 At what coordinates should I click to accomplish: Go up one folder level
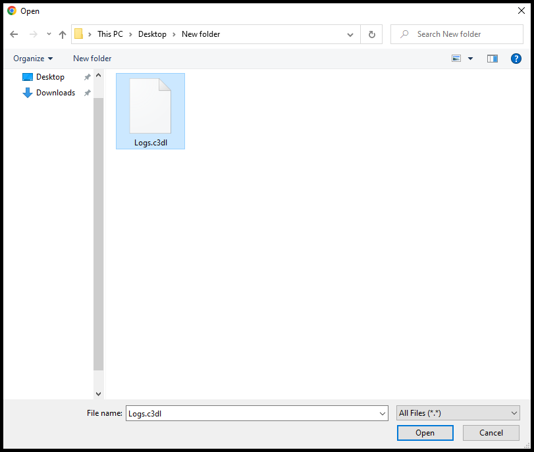63,34
